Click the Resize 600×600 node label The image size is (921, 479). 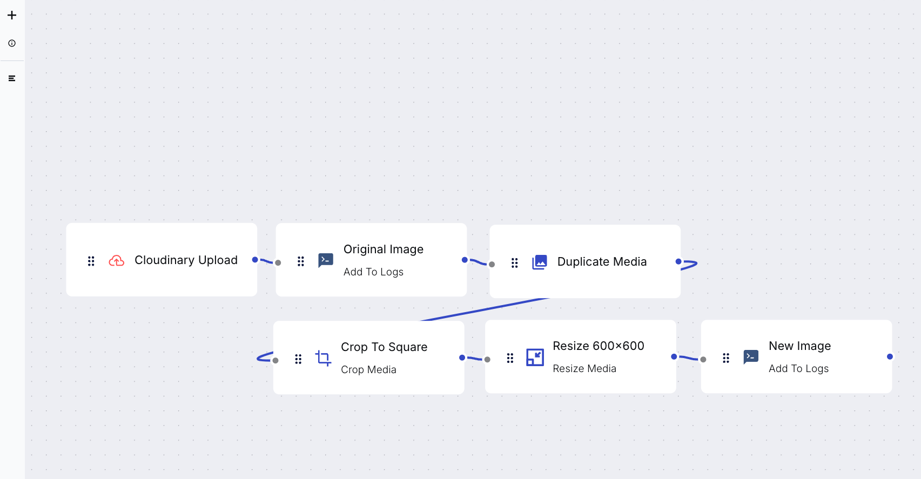[599, 346]
